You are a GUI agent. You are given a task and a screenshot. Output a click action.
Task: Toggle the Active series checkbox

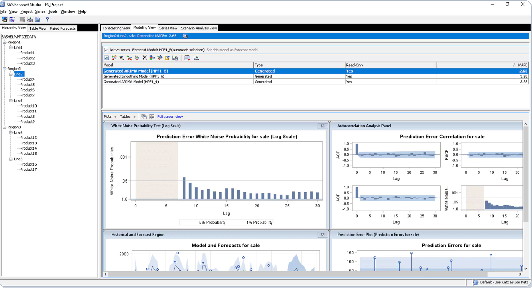click(x=106, y=50)
